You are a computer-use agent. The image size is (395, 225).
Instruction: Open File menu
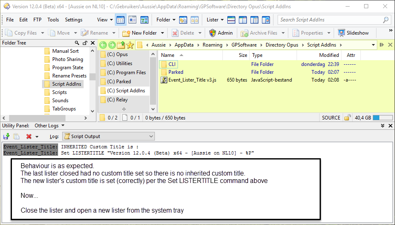10,20
